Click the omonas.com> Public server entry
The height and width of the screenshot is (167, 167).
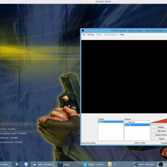[x=13, y=134]
